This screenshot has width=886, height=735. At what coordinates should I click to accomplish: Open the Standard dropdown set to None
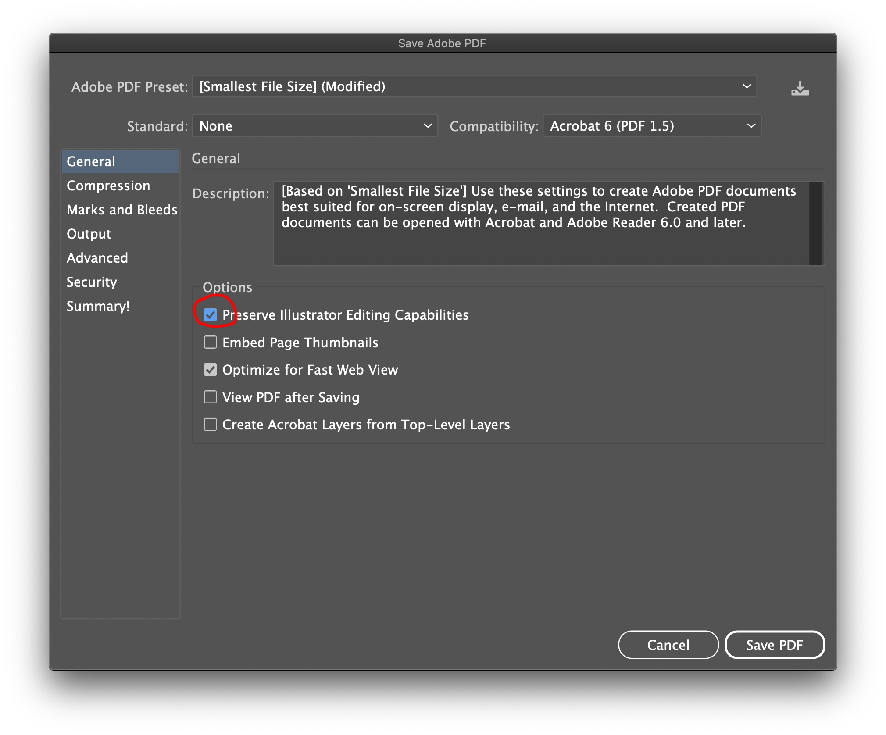[x=315, y=126]
